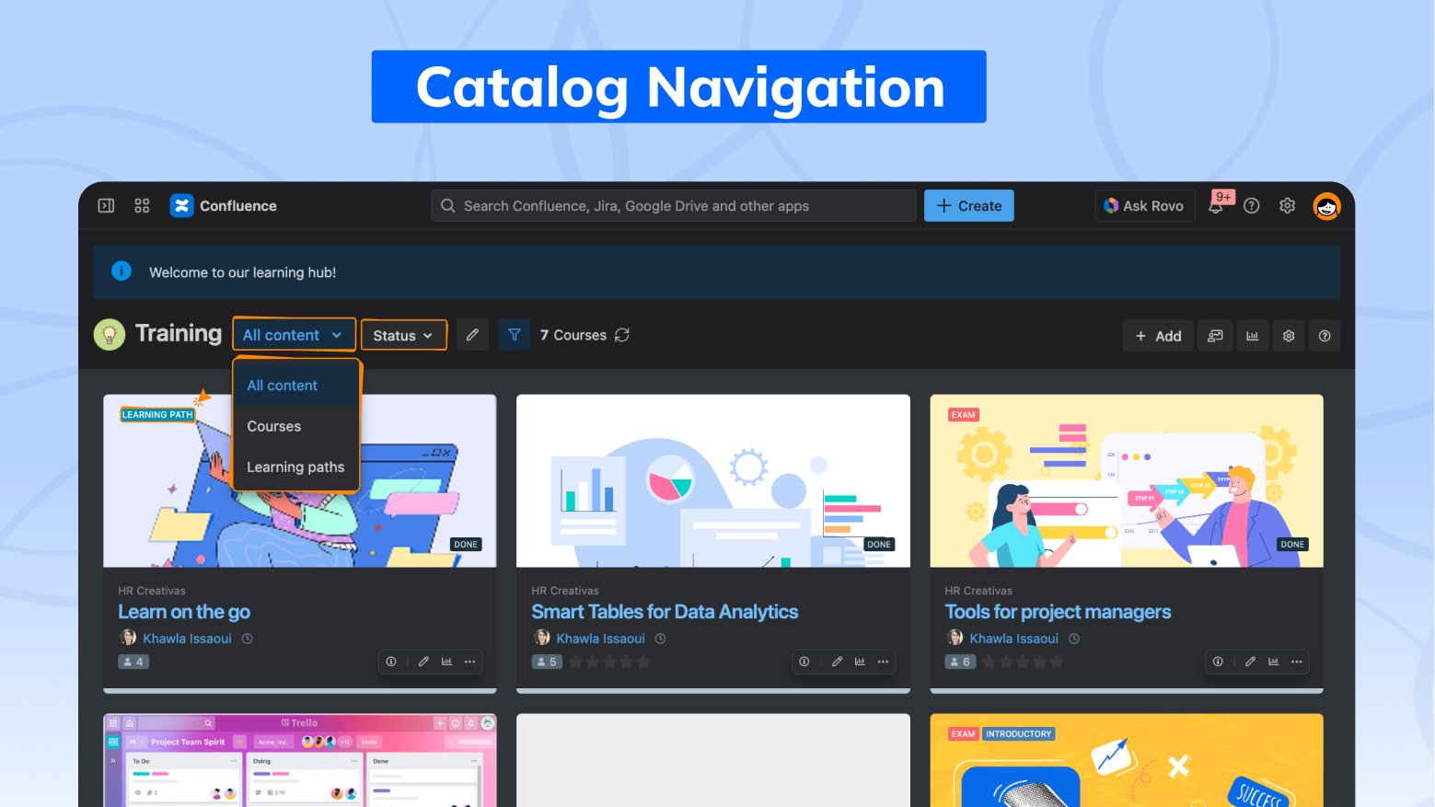
Task: Open notifications bell with 9+ badge
Action: pos(1216,206)
